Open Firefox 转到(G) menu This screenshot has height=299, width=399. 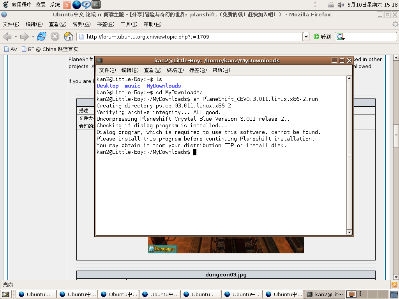pos(82,24)
